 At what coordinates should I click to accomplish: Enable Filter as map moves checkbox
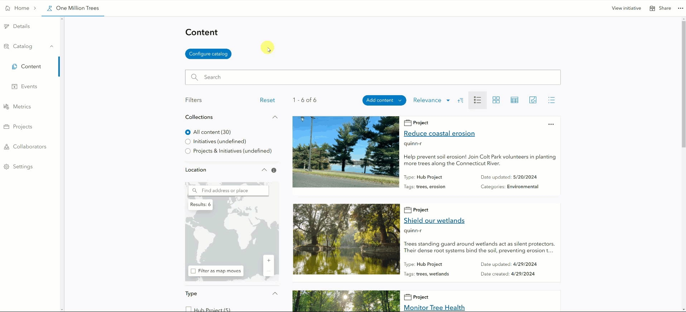coord(193,271)
